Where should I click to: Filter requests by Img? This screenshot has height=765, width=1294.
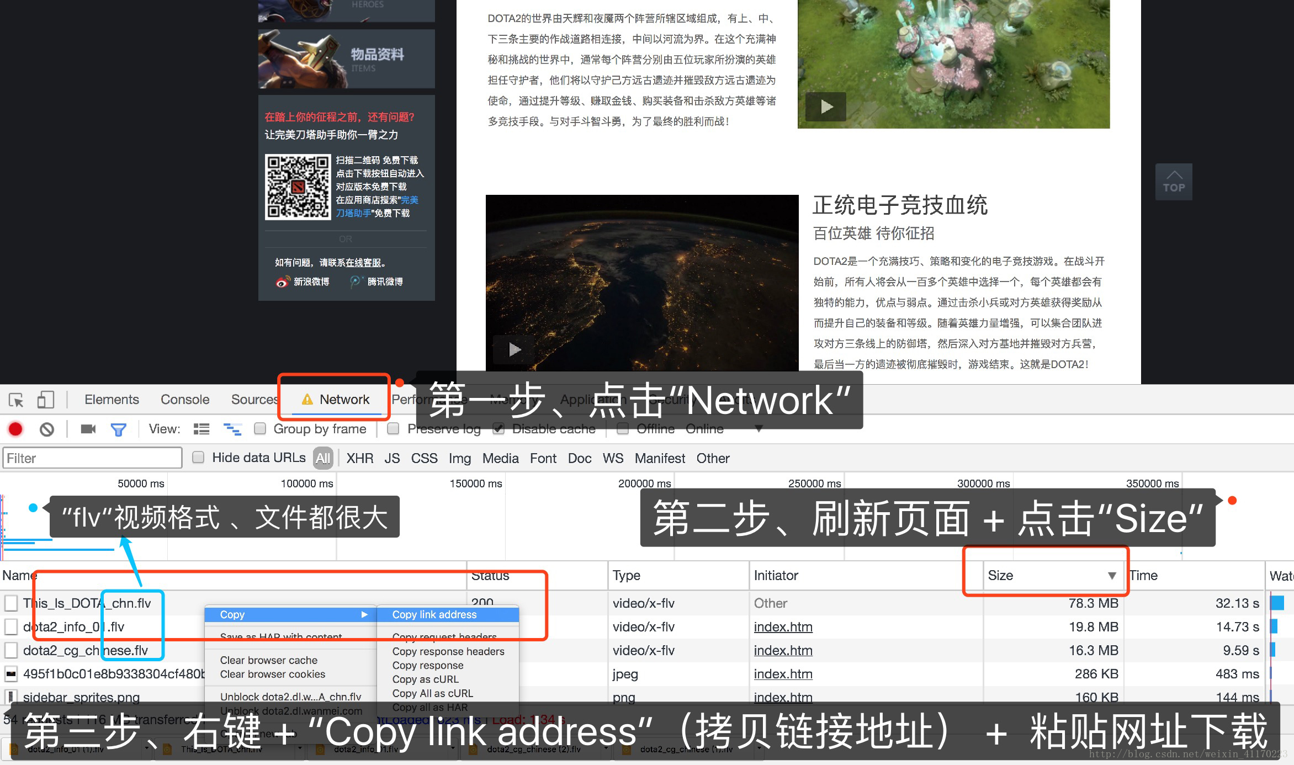[459, 458]
